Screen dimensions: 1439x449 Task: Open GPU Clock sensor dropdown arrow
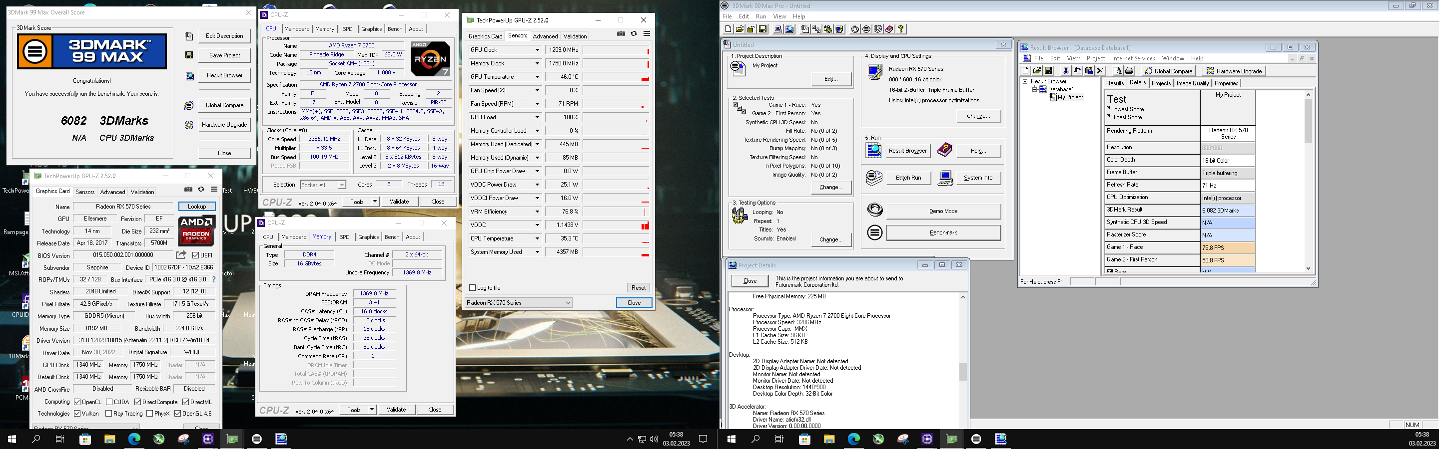(538, 50)
